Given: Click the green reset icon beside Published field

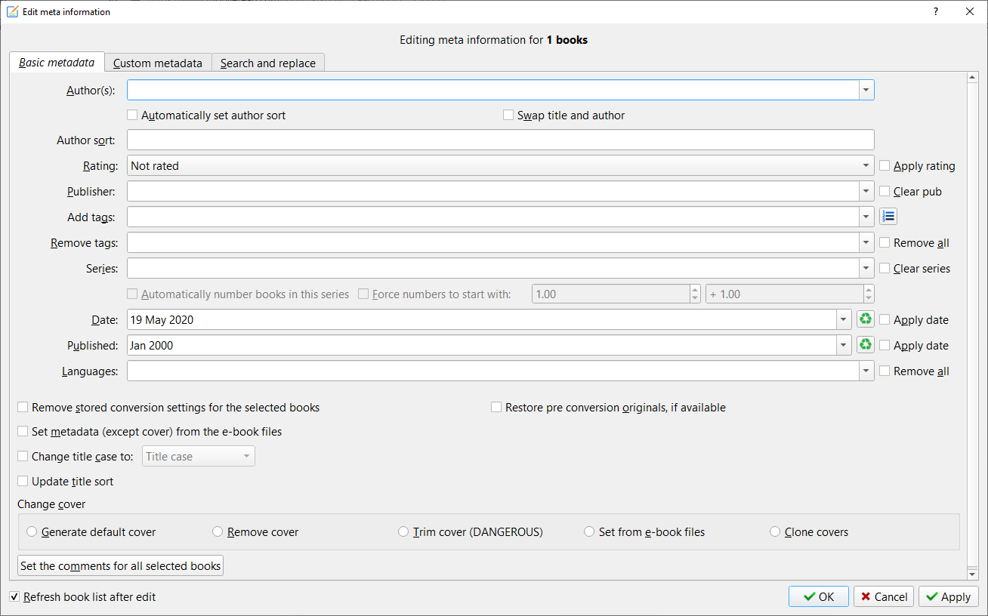Looking at the screenshot, I should click(x=865, y=346).
